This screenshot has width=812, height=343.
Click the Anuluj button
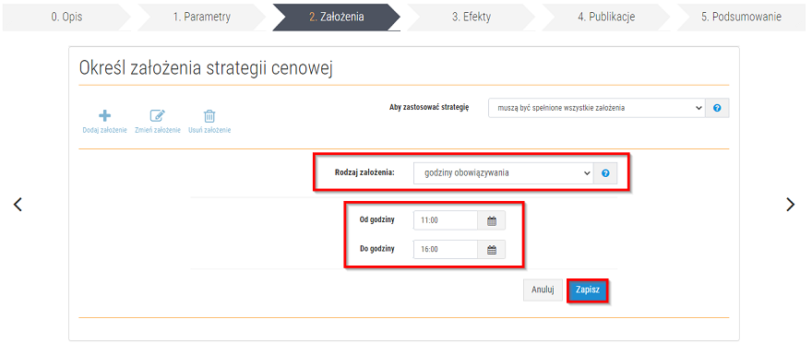tap(543, 290)
